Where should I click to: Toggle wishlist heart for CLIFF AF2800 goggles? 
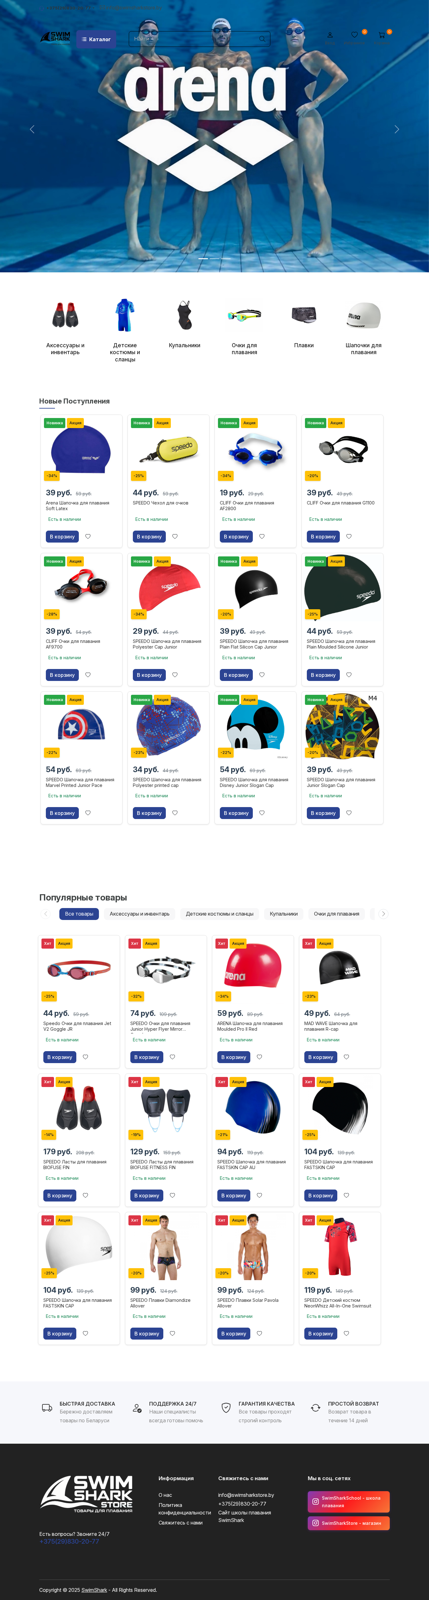(x=262, y=537)
